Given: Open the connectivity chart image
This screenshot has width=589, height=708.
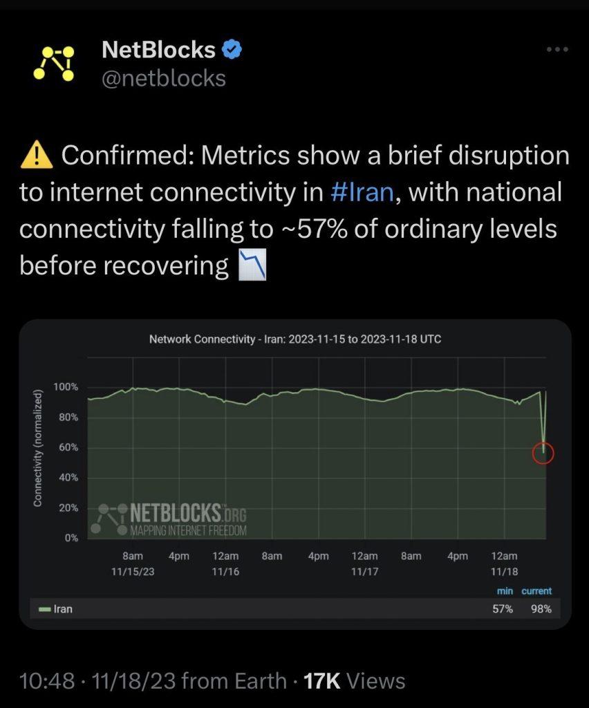Looking at the screenshot, I should coord(295,474).
